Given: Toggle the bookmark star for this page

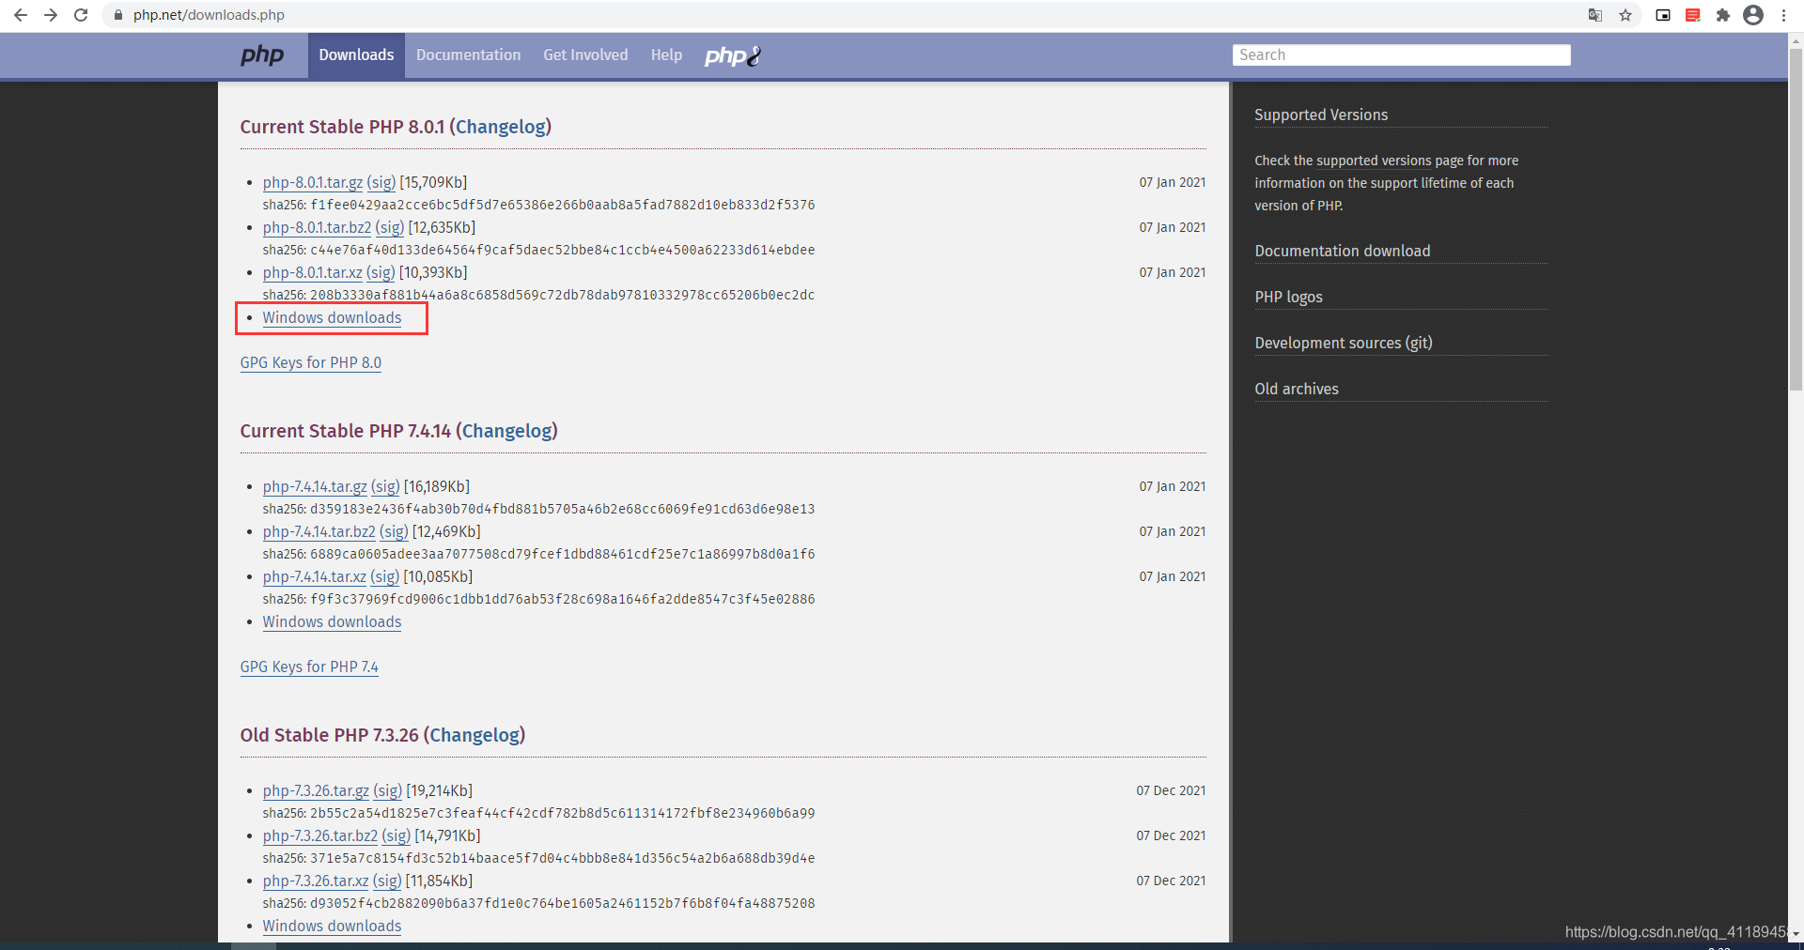Looking at the screenshot, I should (x=1626, y=15).
